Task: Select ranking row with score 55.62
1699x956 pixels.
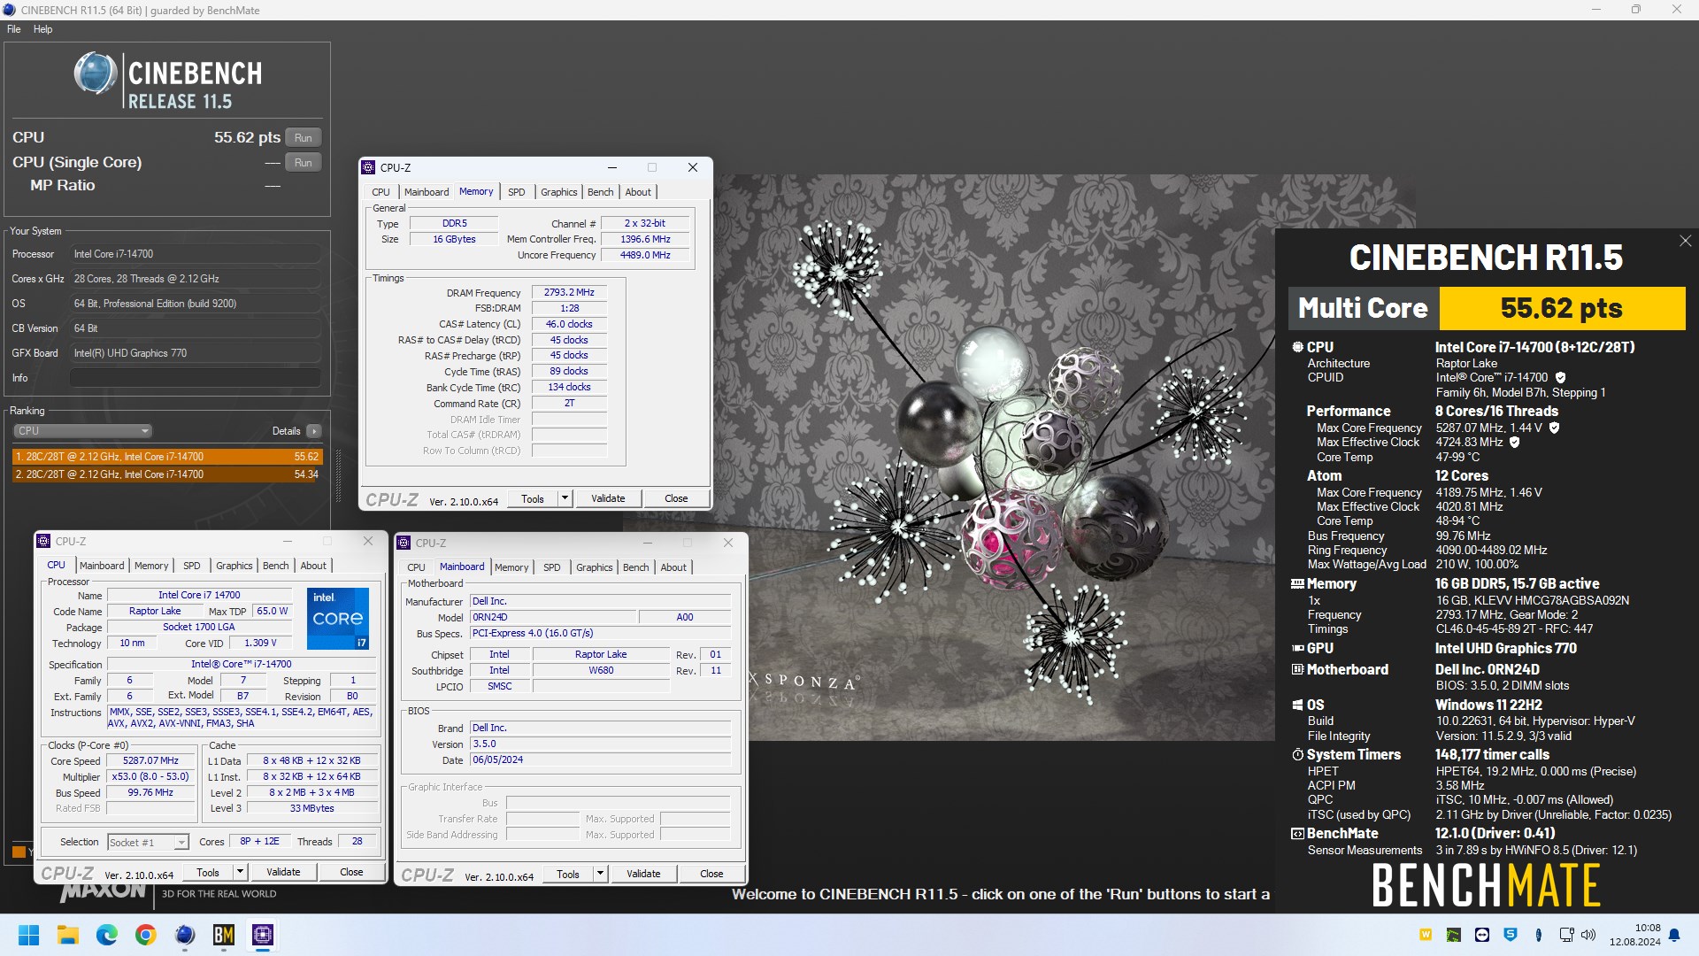Action: pos(167,457)
